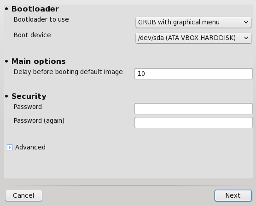Click the Bootloader to use label

click(x=41, y=19)
